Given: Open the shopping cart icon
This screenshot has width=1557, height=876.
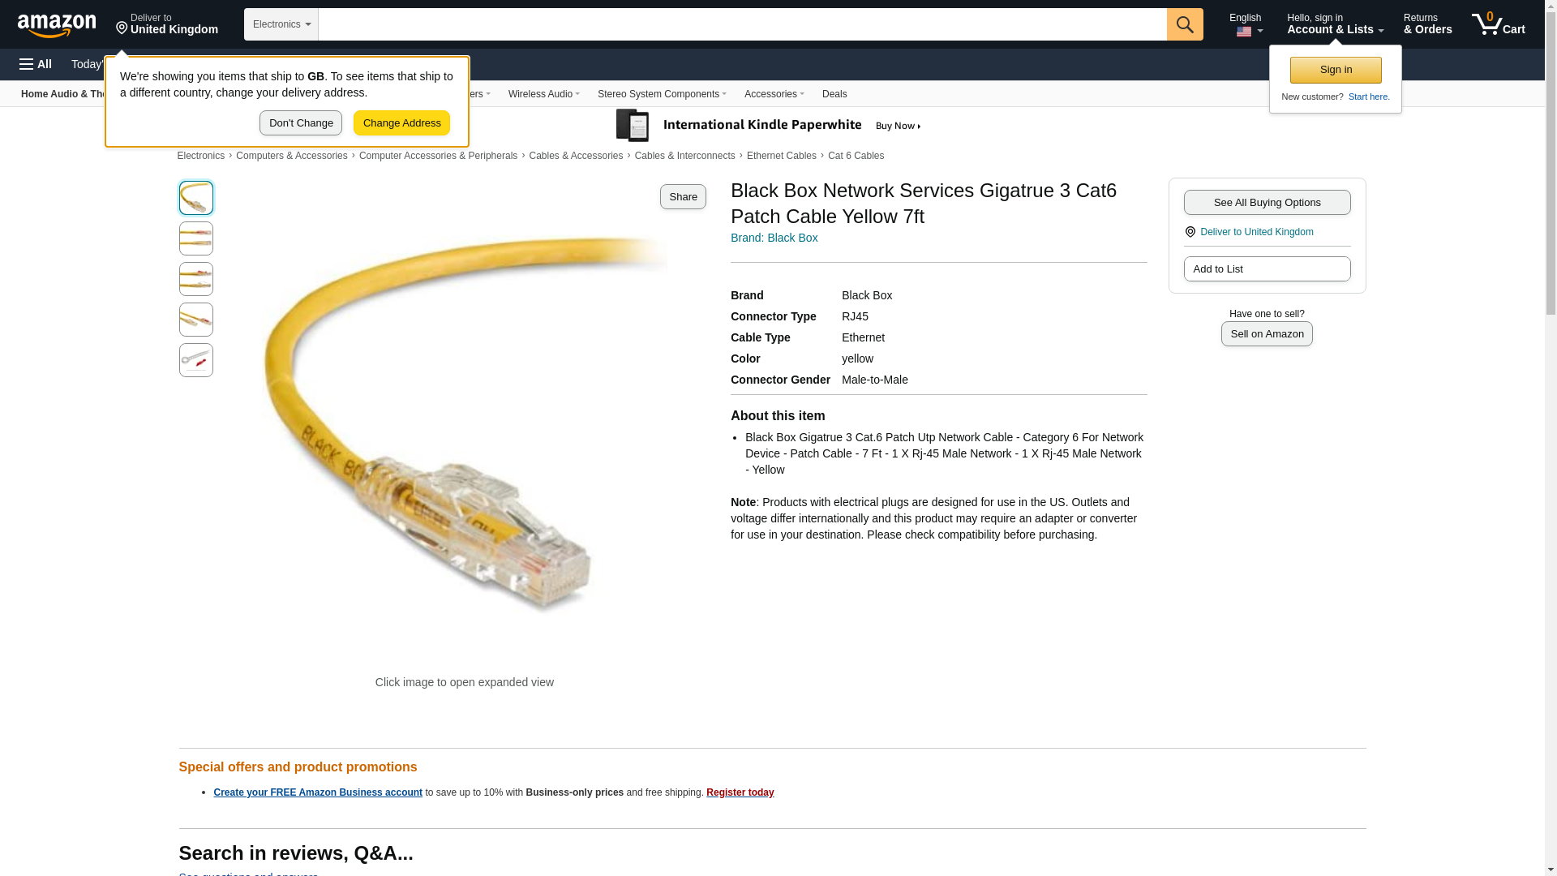Looking at the screenshot, I should (1499, 24).
